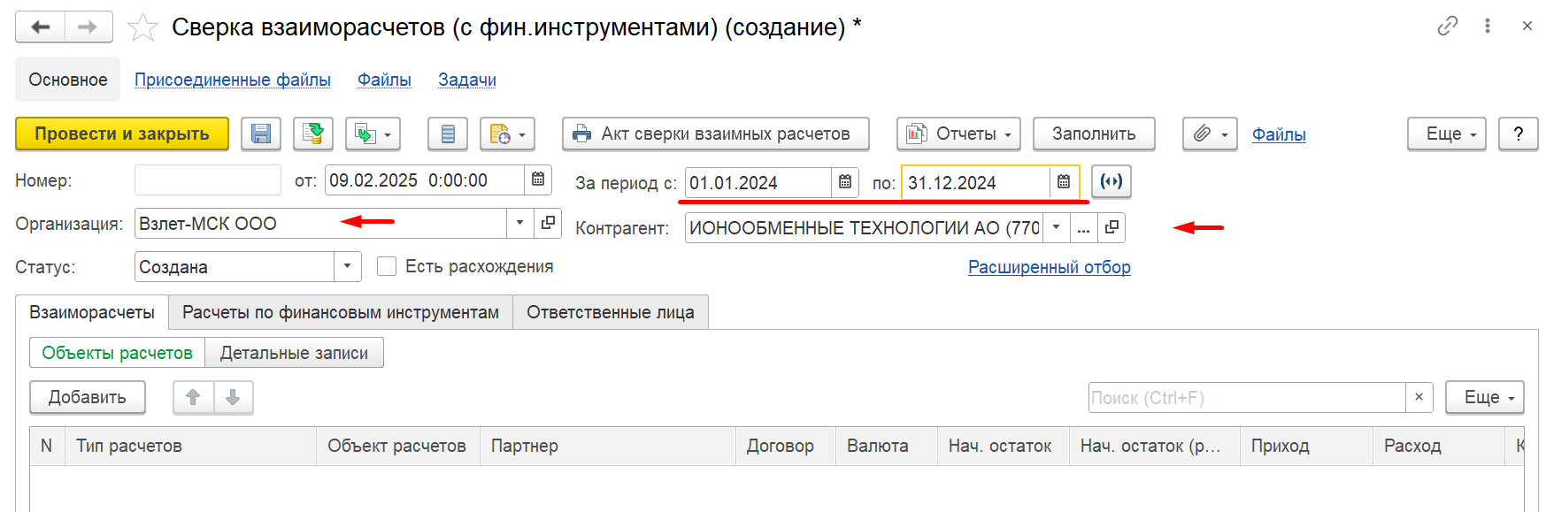Expand the reminder/scheduled document dropdown
The width and height of the screenshot is (1546, 512).
point(508,134)
